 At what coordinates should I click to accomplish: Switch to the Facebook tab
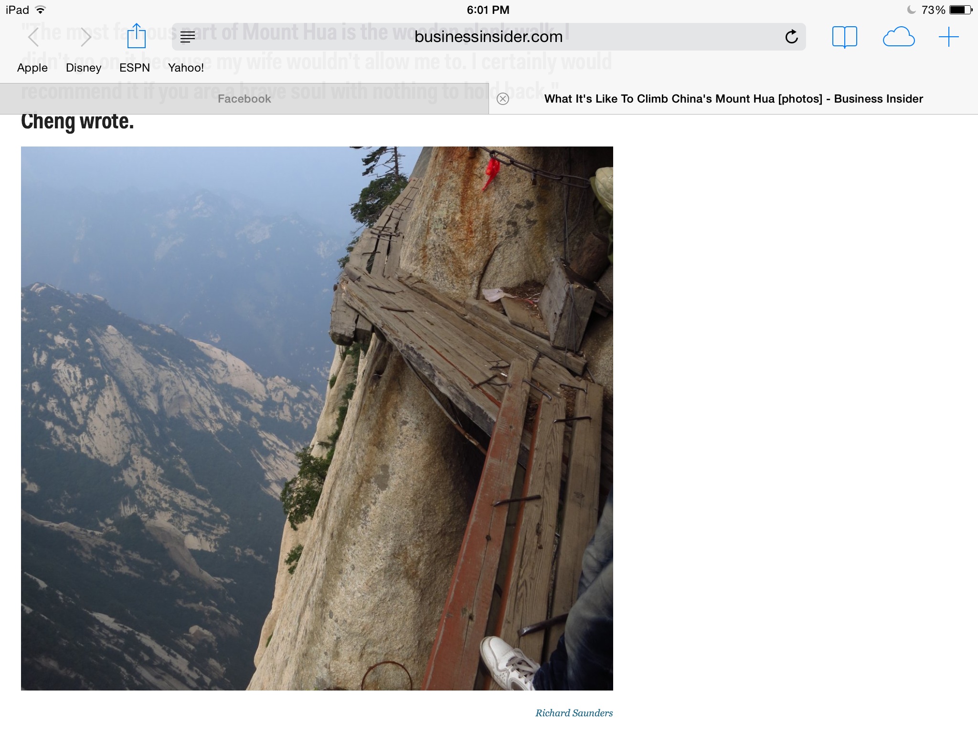(x=244, y=99)
